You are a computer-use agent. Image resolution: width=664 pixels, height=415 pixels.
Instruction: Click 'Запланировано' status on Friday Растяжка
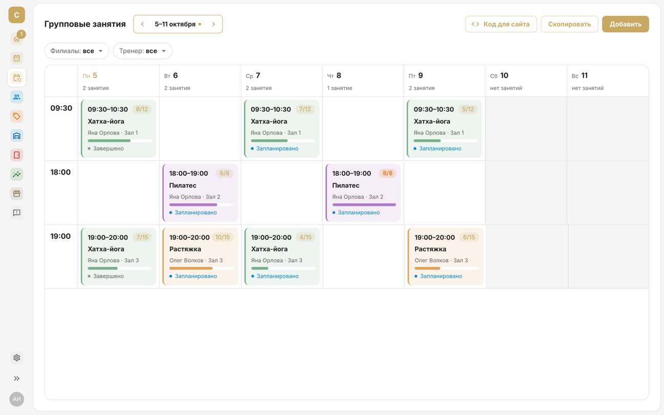441,276
